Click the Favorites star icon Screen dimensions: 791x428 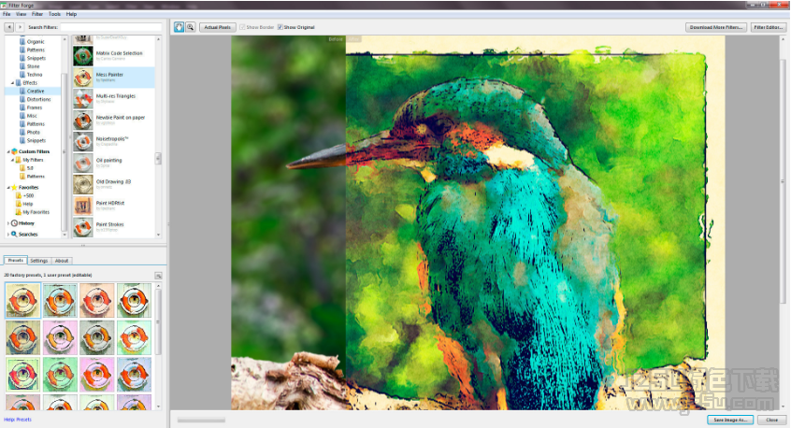point(15,187)
